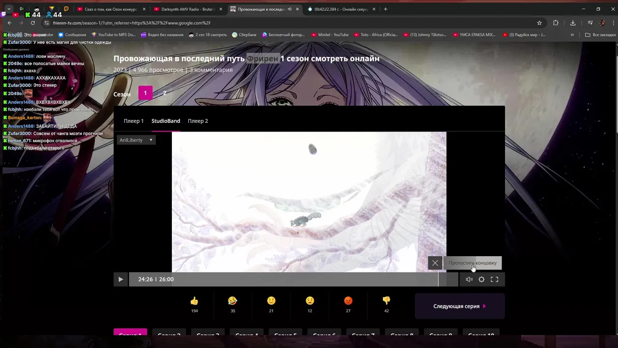Open the browser profile avatar
Viewport: 618px width, 348px height.
pos(602,23)
